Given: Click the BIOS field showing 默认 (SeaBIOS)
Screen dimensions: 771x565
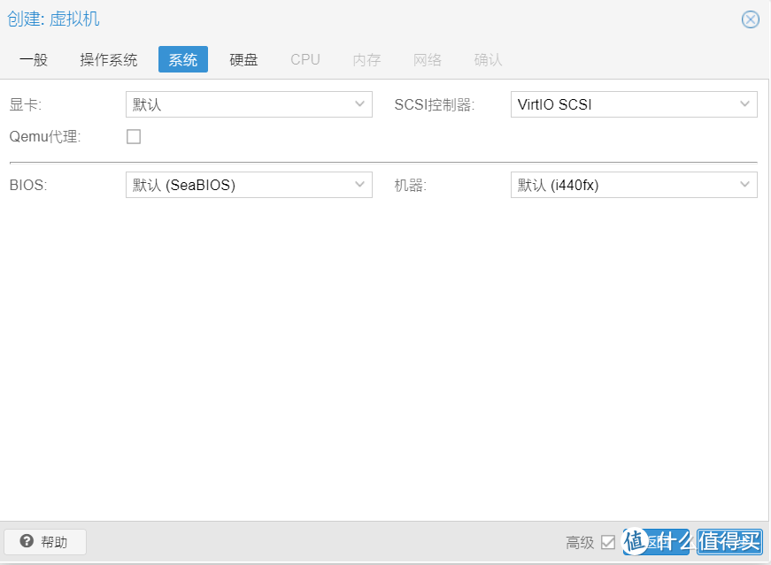Looking at the screenshot, I should (x=239, y=185).
